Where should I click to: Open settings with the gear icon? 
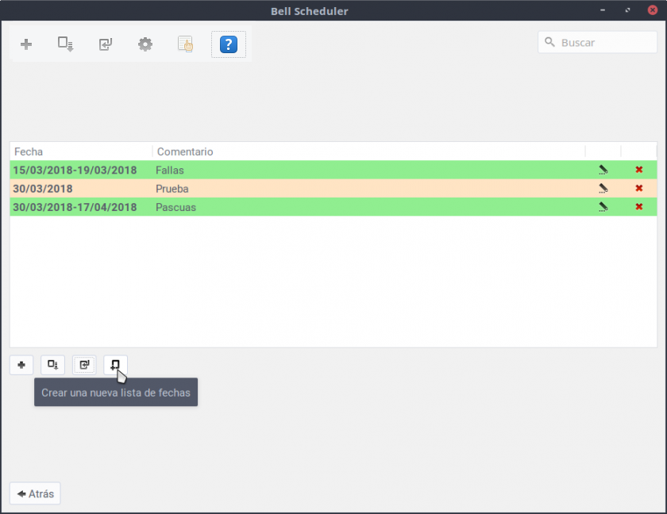[145, 44]
